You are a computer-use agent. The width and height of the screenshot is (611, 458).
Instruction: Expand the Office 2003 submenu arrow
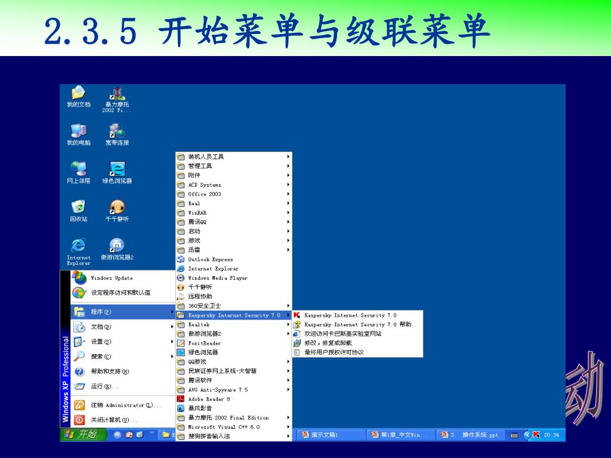pos(288,194)
